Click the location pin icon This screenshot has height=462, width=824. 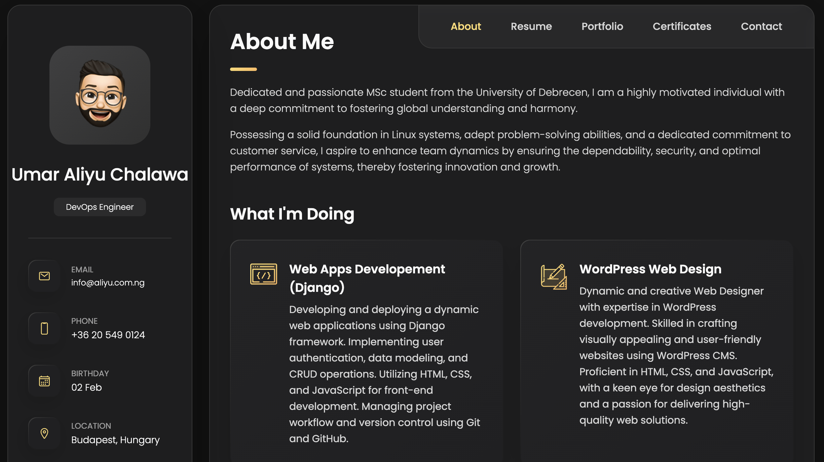[x=44, y=433]
